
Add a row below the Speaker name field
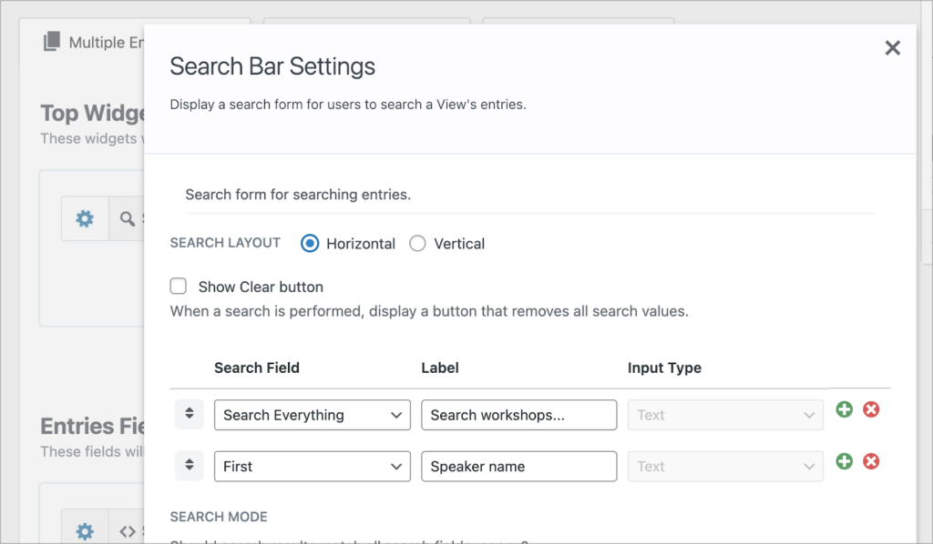click(x=844, y=461)
